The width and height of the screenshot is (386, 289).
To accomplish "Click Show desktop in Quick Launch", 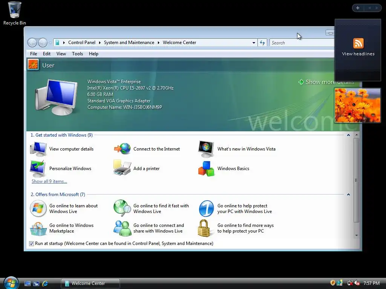I will click(x=27, y=283).
